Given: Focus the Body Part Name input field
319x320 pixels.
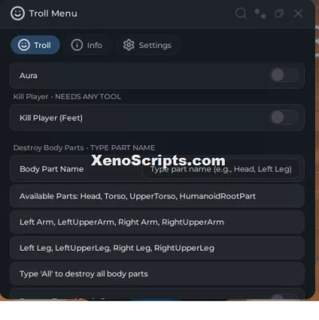Looking at the screenshot, I should click(221, 169).
